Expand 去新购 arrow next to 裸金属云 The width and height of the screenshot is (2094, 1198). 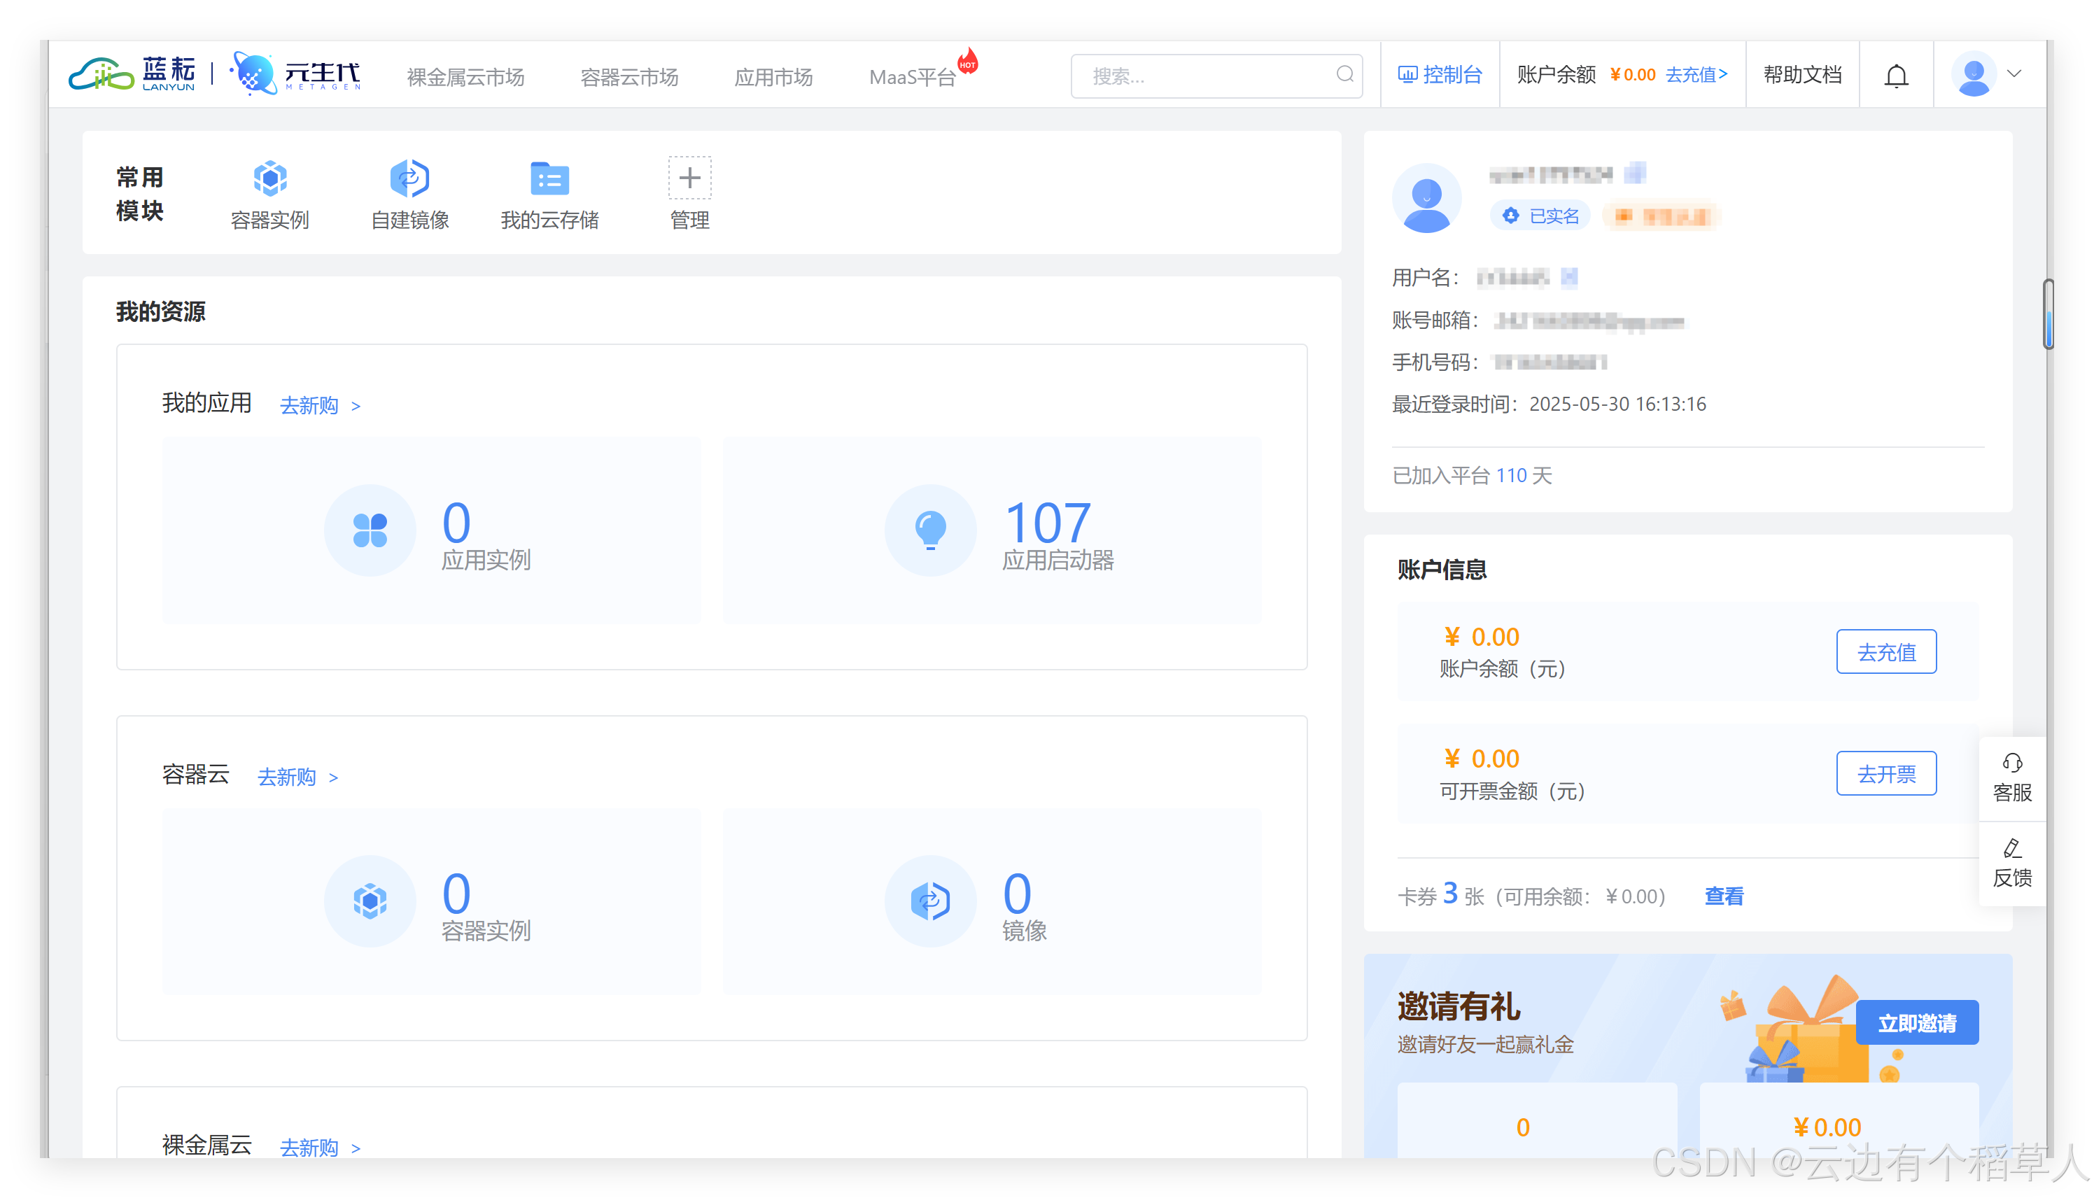pyautogui.click(x=356, y=1148)
